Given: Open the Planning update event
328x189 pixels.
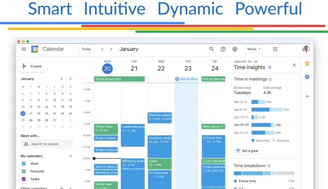Looking at the screenshot, I should point(160,118).
